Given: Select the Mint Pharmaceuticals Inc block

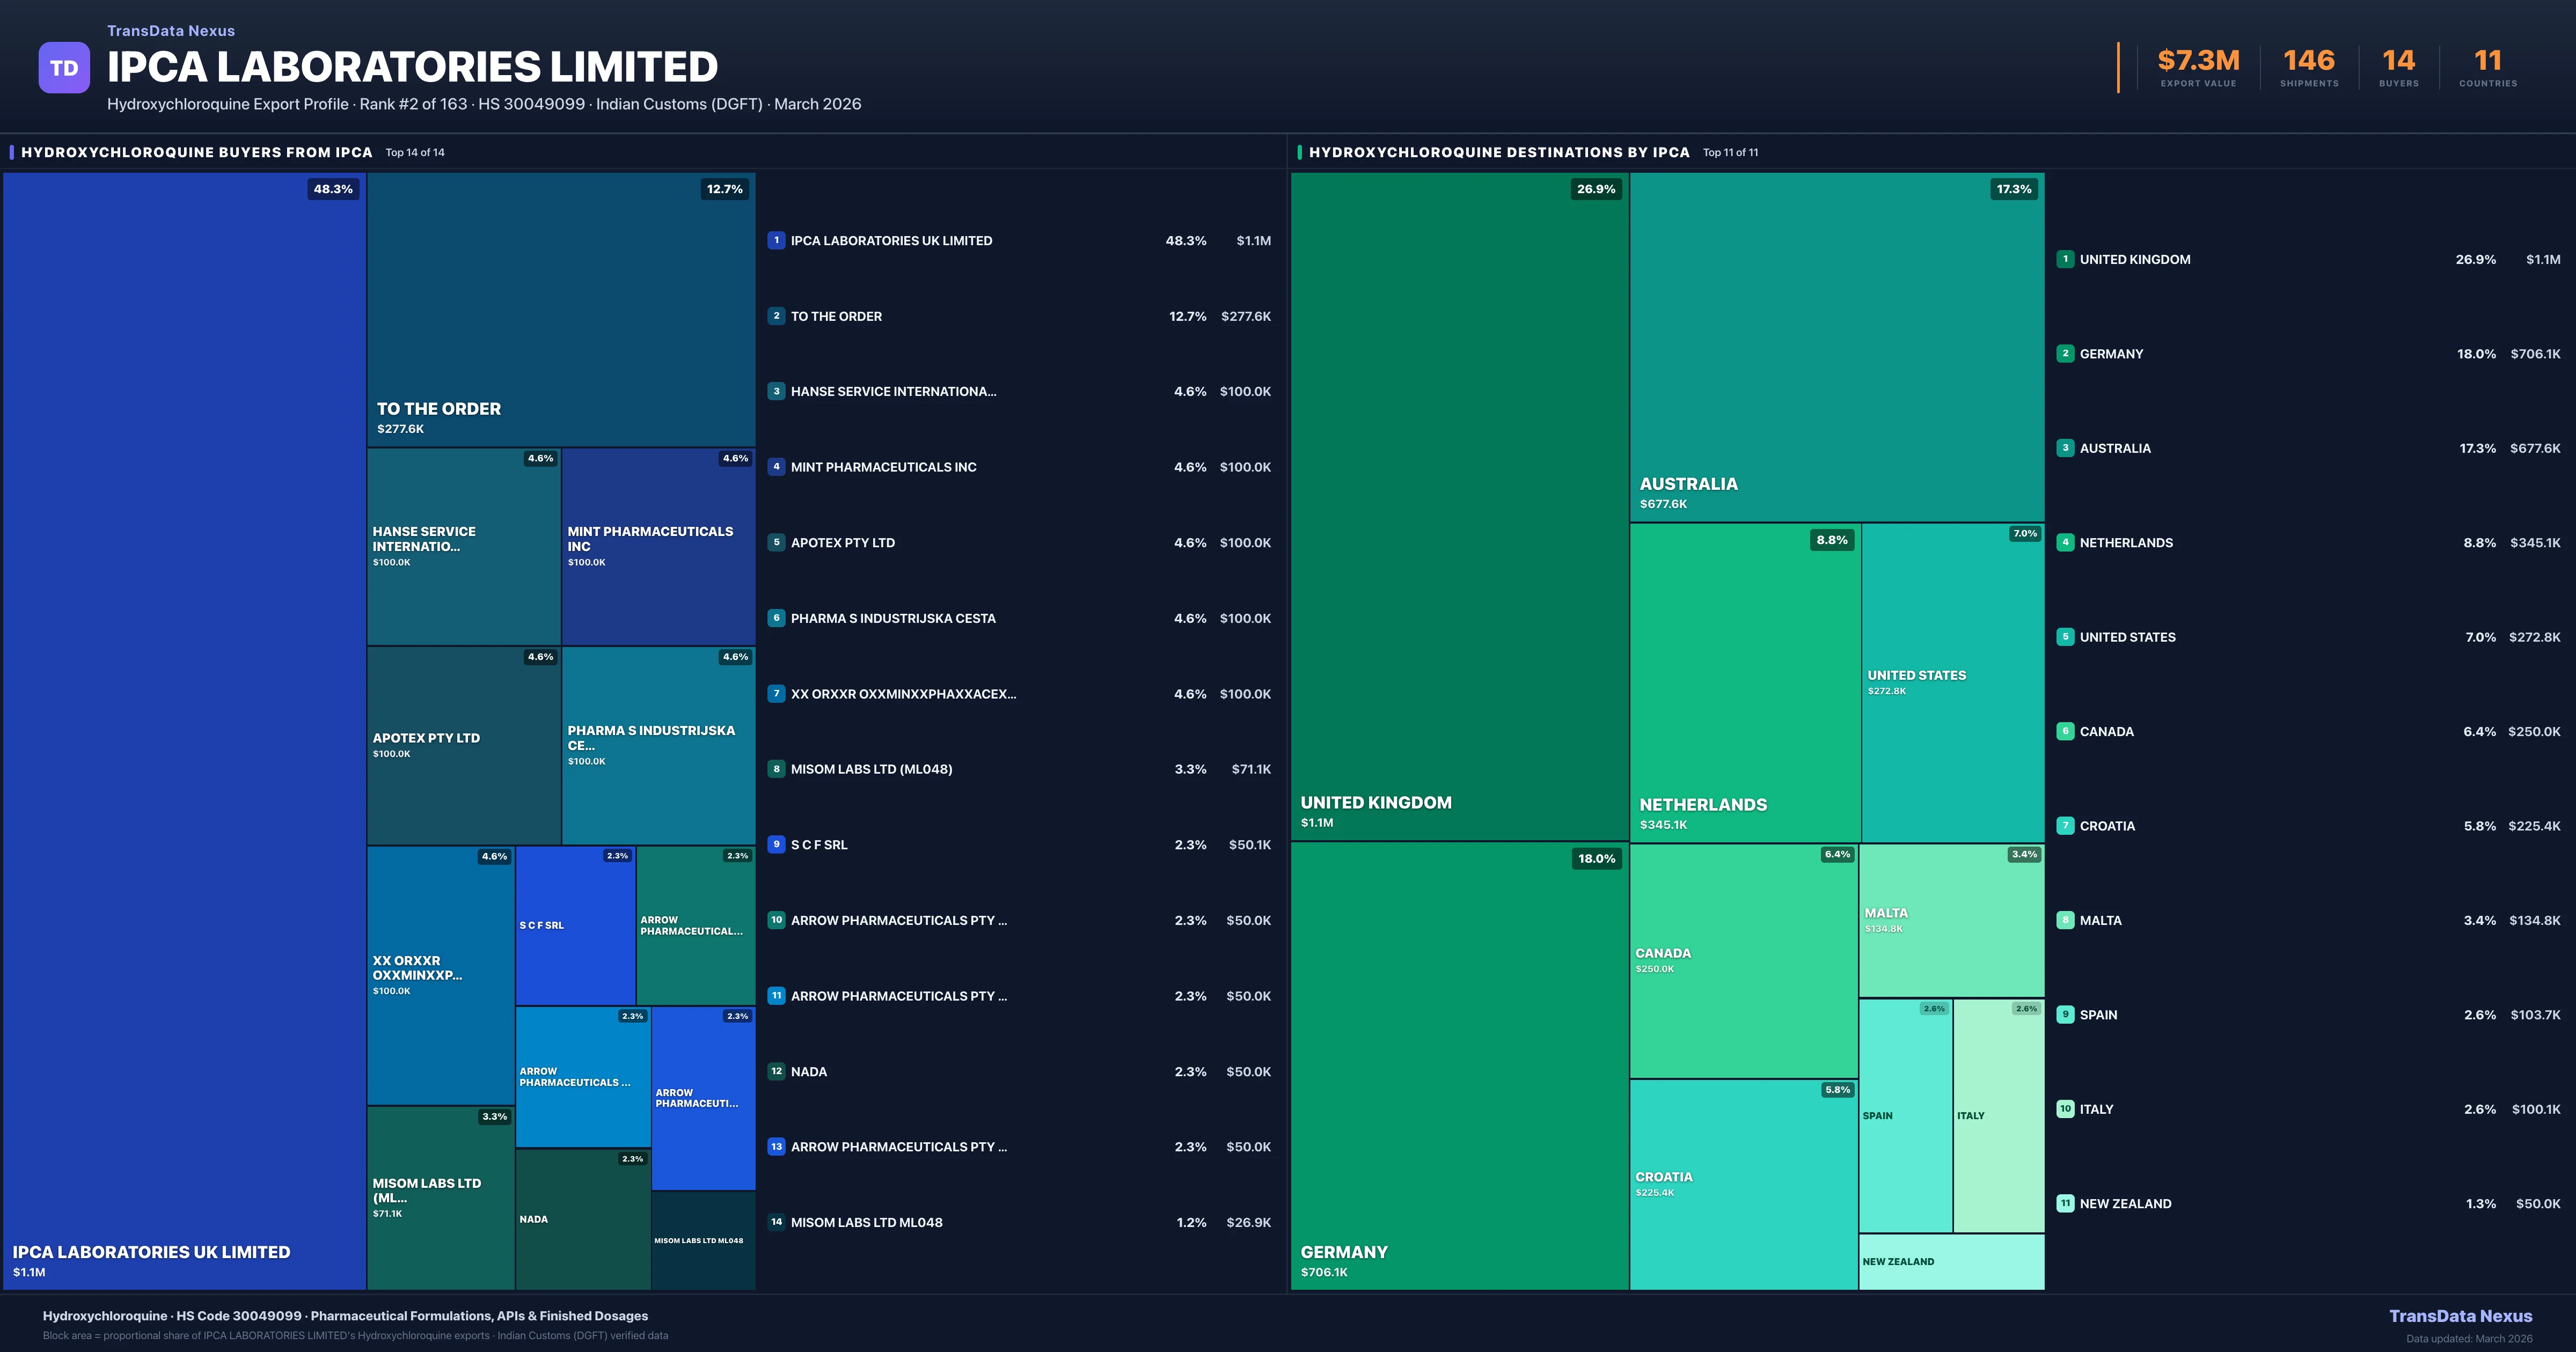Looking at the screenshot, I should click(658, 546).
